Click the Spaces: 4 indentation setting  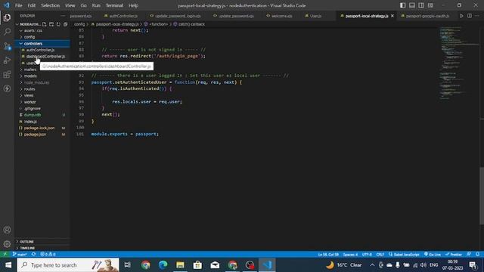click(350, 255)
